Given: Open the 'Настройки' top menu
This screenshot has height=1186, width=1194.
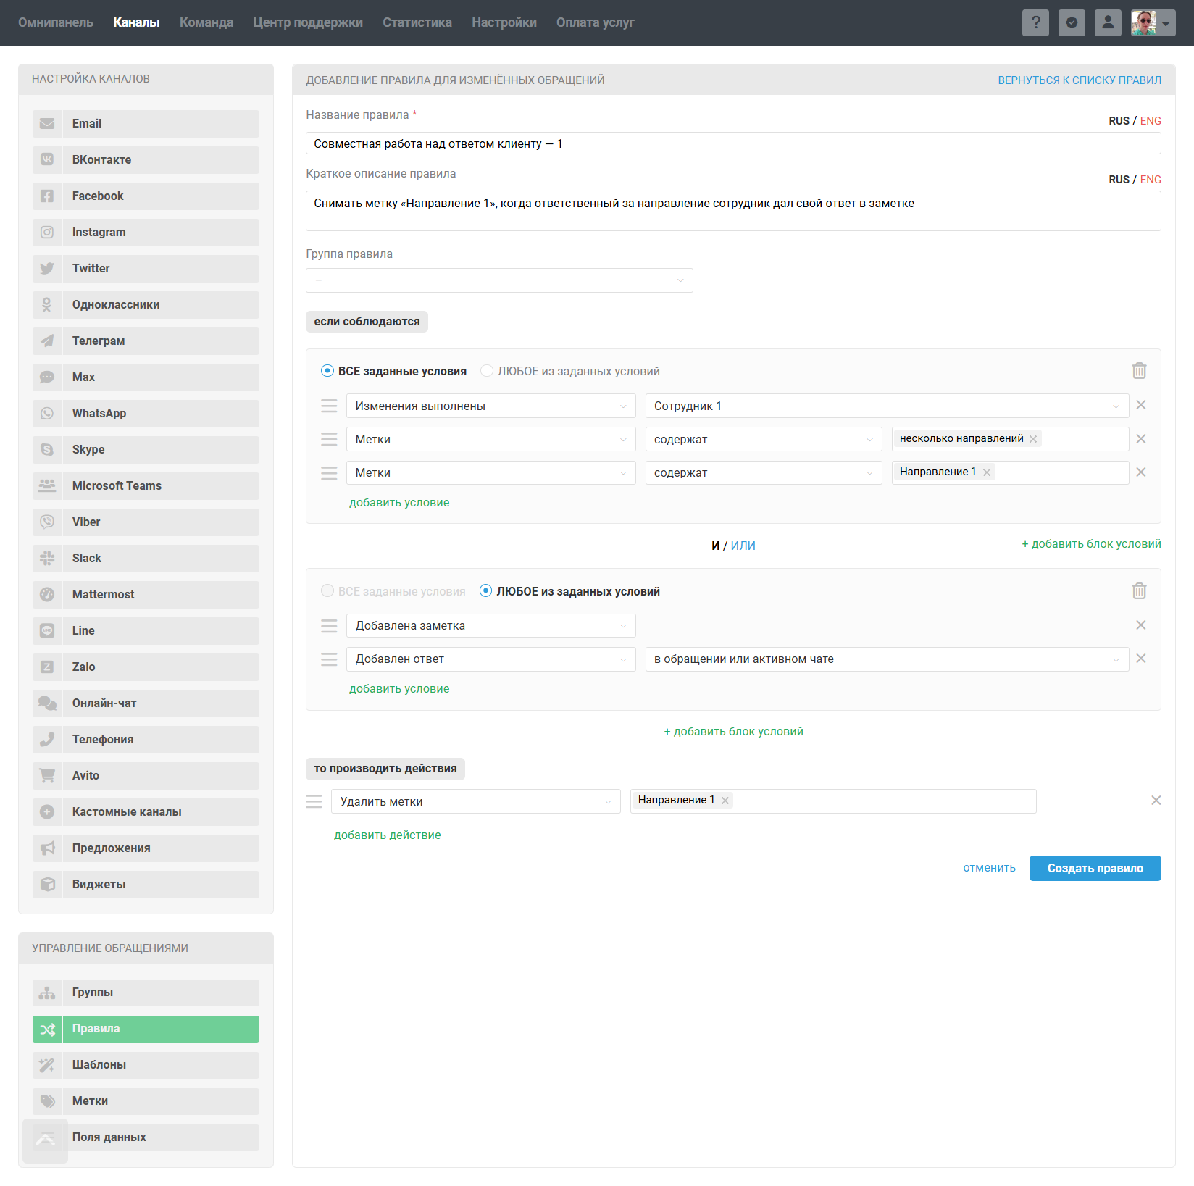Looking at the screenshot, I should point(504,22).
